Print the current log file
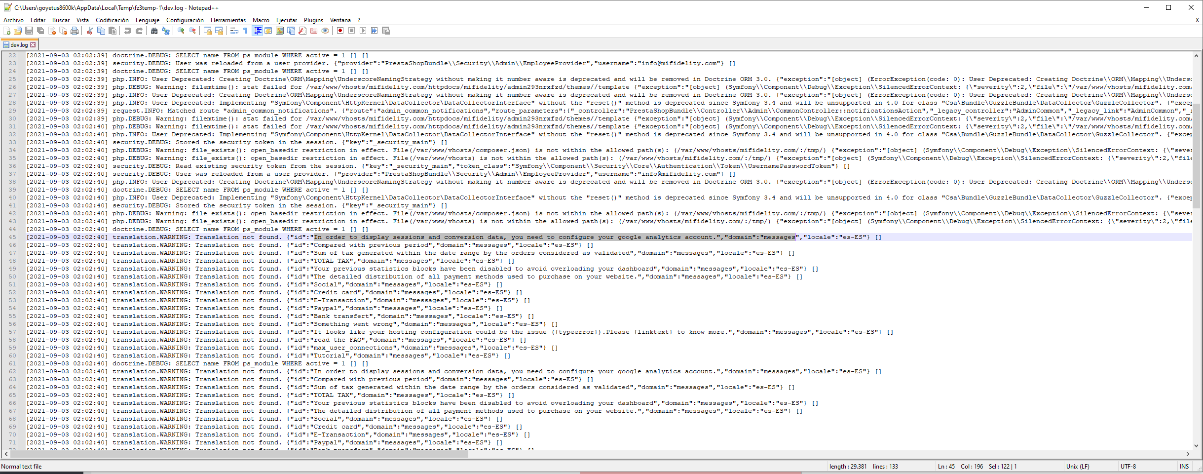Image resolution: width=1203 pixels, height=474 pixels. (75, 31)
